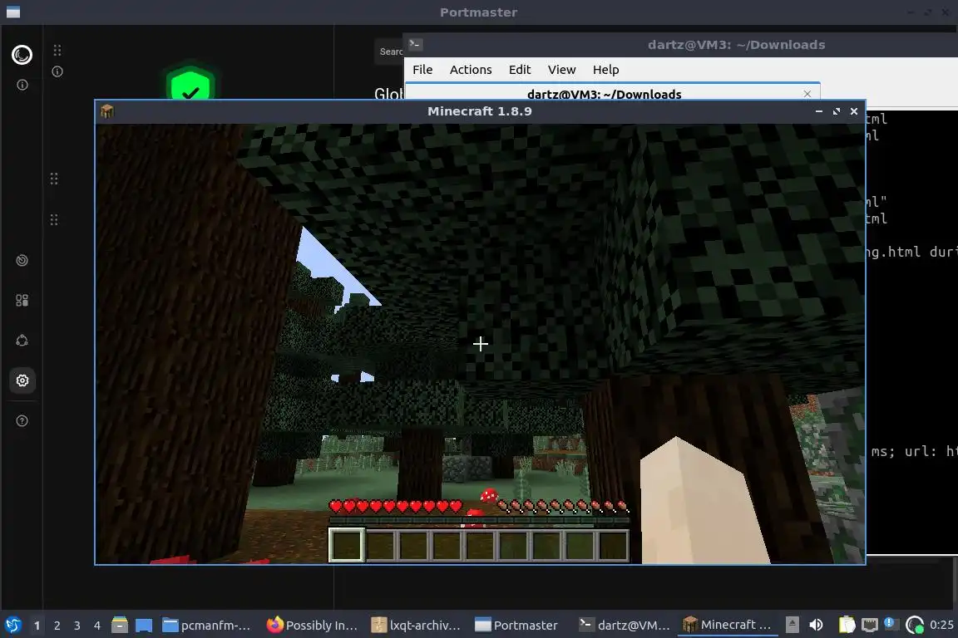Click the terminal icon in the terminal title bar
This screenshot has height=638, width=958.
pos(416,44)
